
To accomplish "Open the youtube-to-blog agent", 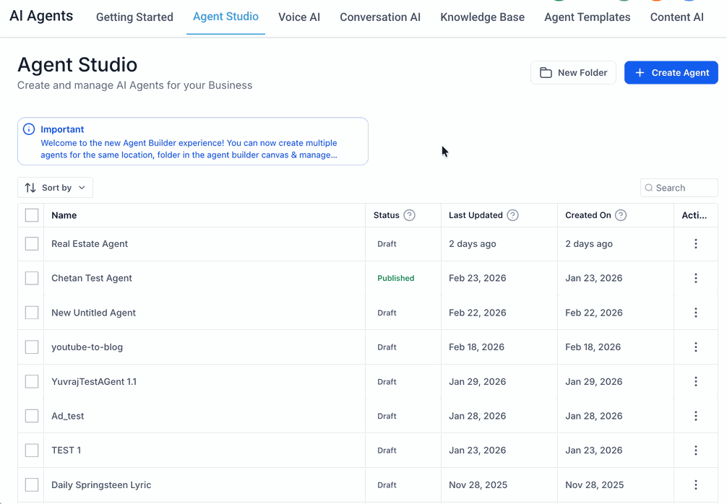I will [87, 347].
